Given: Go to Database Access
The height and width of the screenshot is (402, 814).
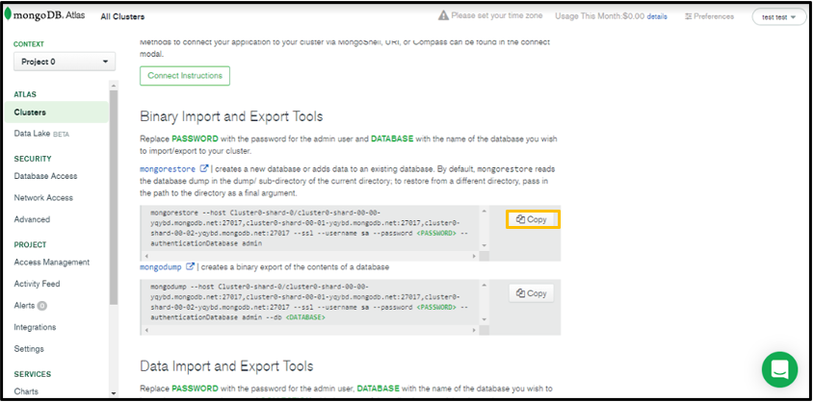Looking at the screenshot, I should (x=45, y=176).
